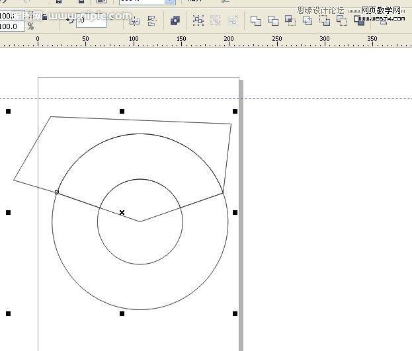412x351 pixels.
Task: Weld the selected shapes together
Action: 256,20
